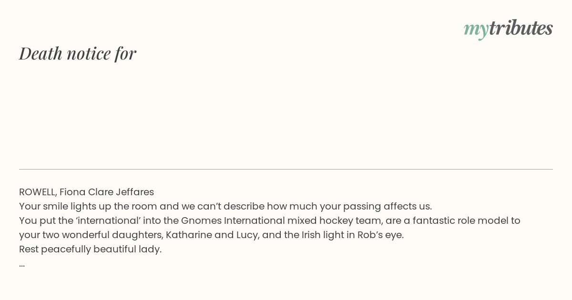The width and height of the screenshot is (572, 300).
Task: Click the grey 'tributes' part of the logo
Action: [521, 28]
